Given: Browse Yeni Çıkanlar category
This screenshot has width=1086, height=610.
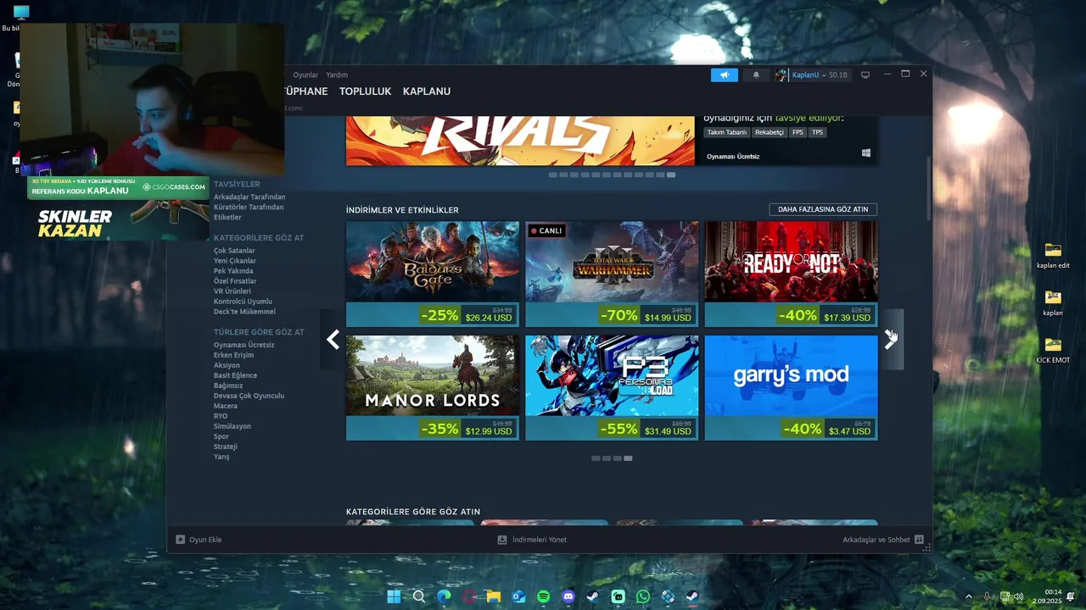Looking at the screenshot, I should tap(235, 261).
